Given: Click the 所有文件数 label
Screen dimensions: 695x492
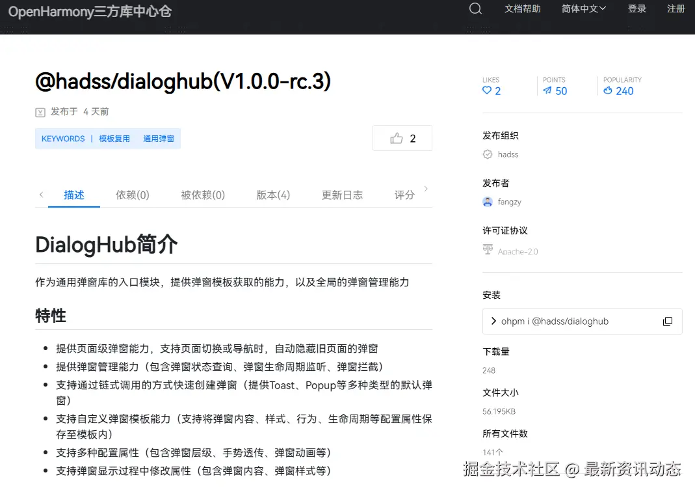Looking at the screenshot, I should point(505,433).
